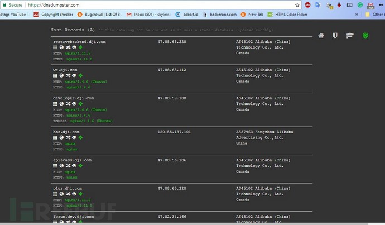Click the green target icon under reservebackend.dji.com

(80, 47)
